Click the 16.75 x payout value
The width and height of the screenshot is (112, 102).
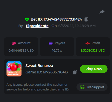click(x=57, y=51)
